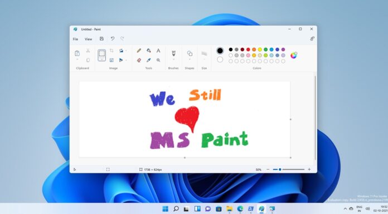Open taskbar Search magnifier
Viewport: 388px width, 214px height.
[x=176, y=209]
